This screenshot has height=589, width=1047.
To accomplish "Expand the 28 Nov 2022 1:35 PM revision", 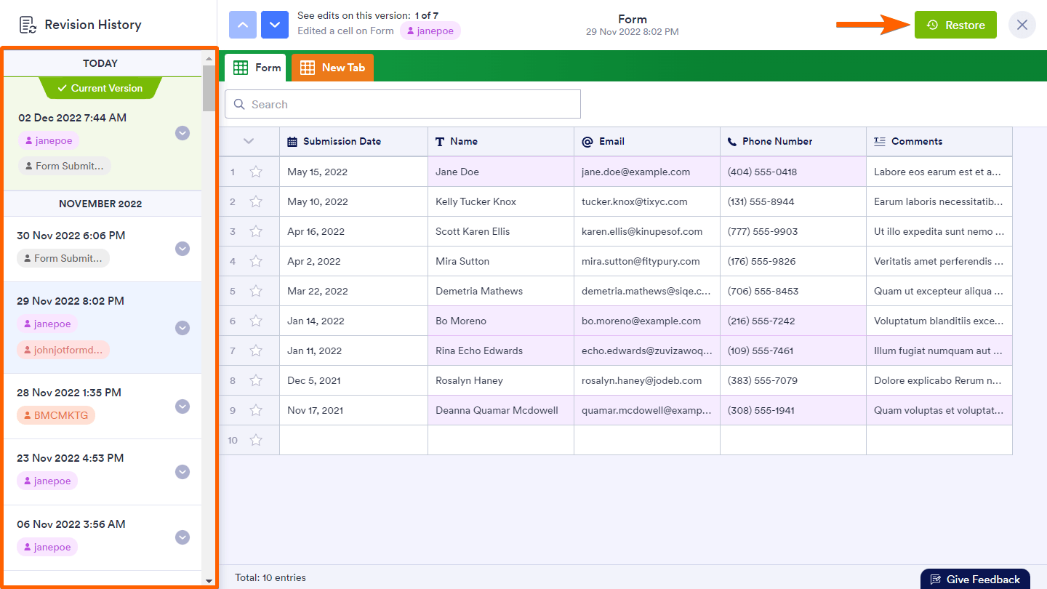I will tap(182, 406).
